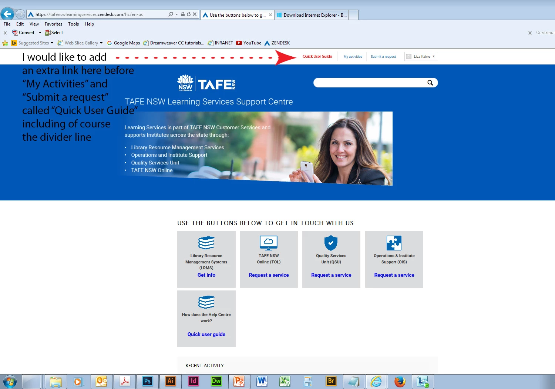Open Suggested Sites favorites dropdown
Image resolution: width=555 pixels, height=389 pixels.
coord(32,43)
